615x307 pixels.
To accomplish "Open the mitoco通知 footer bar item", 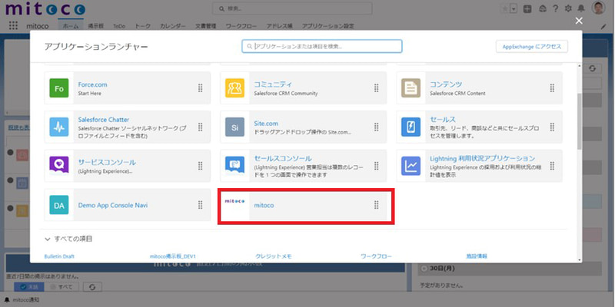I will tap(22, 300).
